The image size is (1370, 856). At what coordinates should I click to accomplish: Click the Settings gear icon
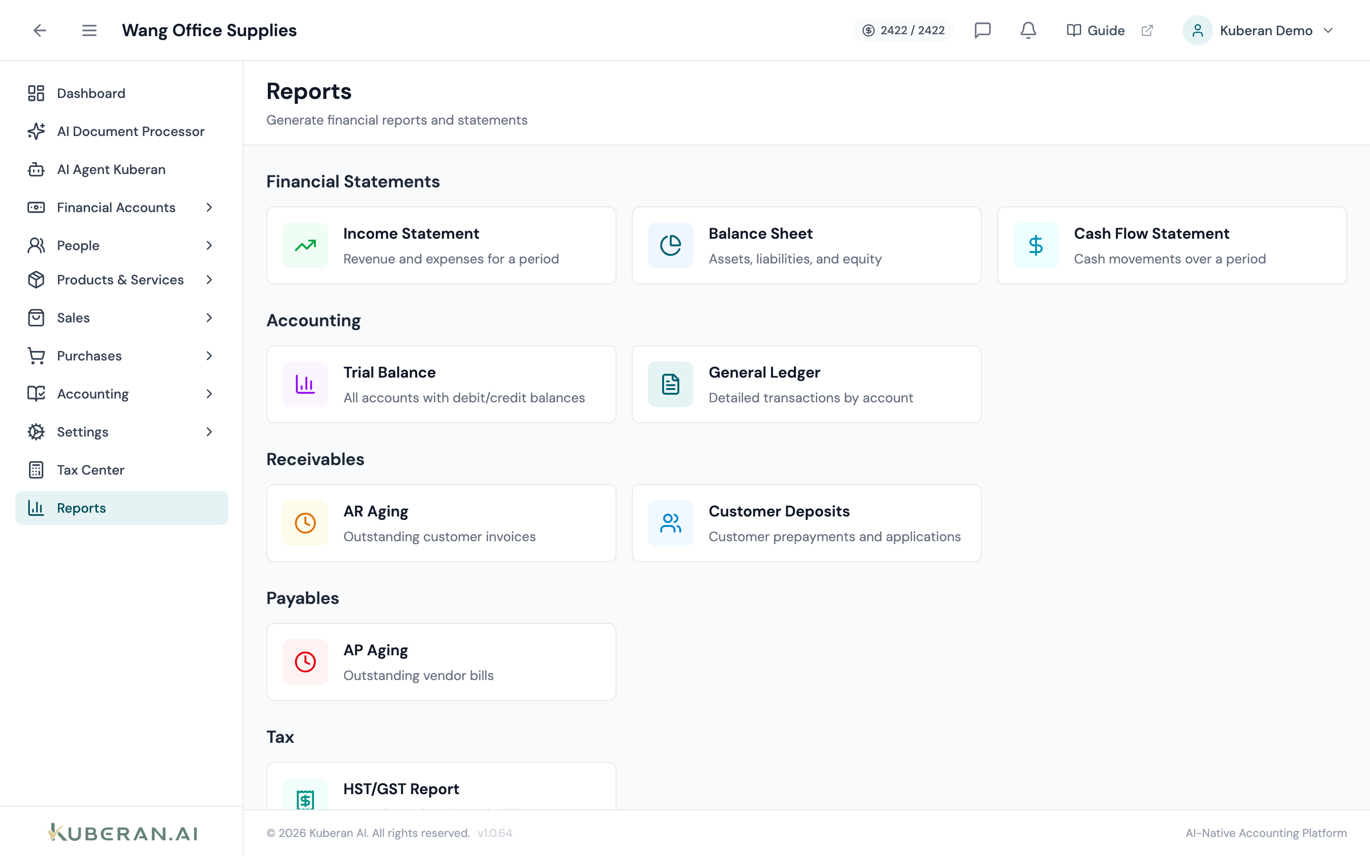pyautogui.click(x=36, y=432)
